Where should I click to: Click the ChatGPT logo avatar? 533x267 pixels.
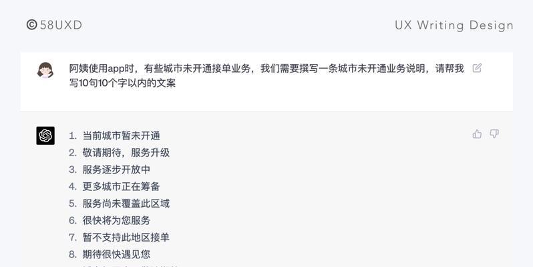coord(45,136)
